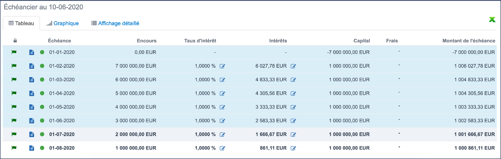Select the 01-07-2020 date cell
The height and width of the screenshot is (159, 501).
[x=62, y=134]
